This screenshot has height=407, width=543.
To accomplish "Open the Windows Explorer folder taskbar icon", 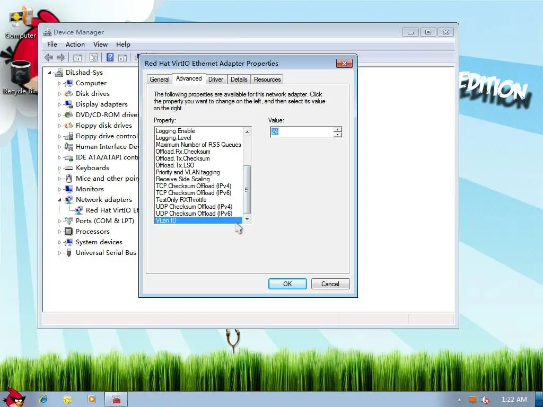I will pyautogui.click(x=67, y=399).
